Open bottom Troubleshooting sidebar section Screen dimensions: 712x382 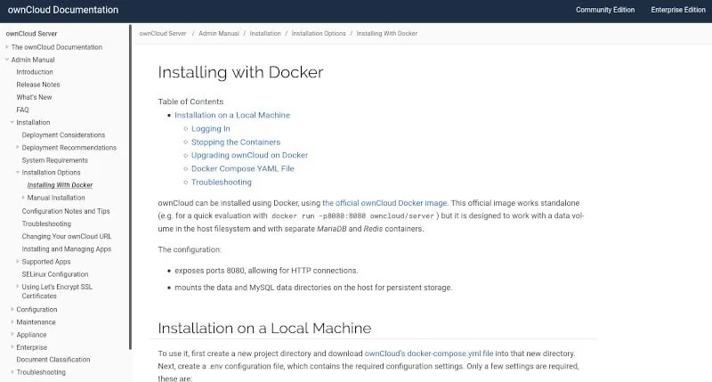pos(41,372)
